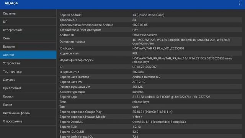Select the Версия Android row label

click(x=70, y=15)
